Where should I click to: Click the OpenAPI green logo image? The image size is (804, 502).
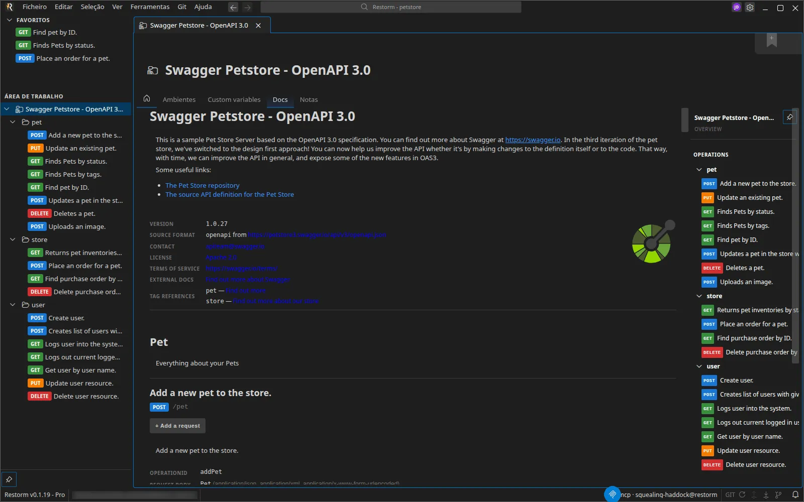[653, 241]
